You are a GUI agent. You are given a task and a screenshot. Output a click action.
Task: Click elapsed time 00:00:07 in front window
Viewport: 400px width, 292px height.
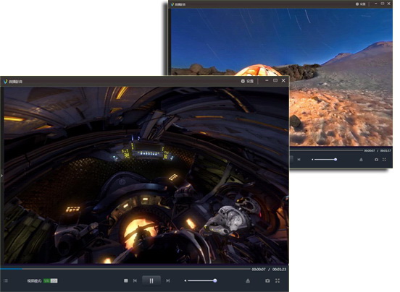pyautogui.click(x=259, y=270)
